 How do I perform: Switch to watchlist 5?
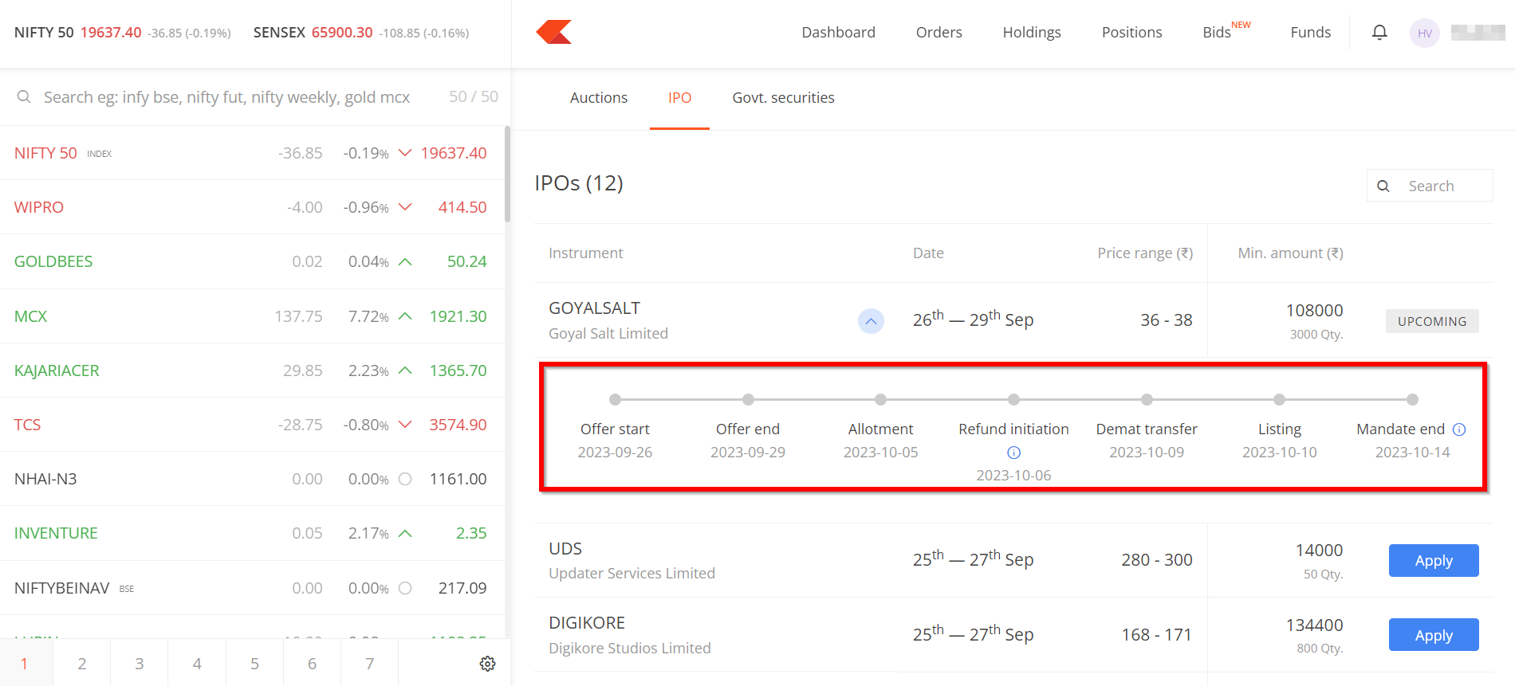click(254, 663)
